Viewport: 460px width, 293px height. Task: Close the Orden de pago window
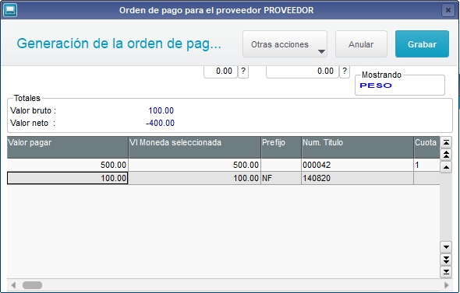[x=448, y=10]
